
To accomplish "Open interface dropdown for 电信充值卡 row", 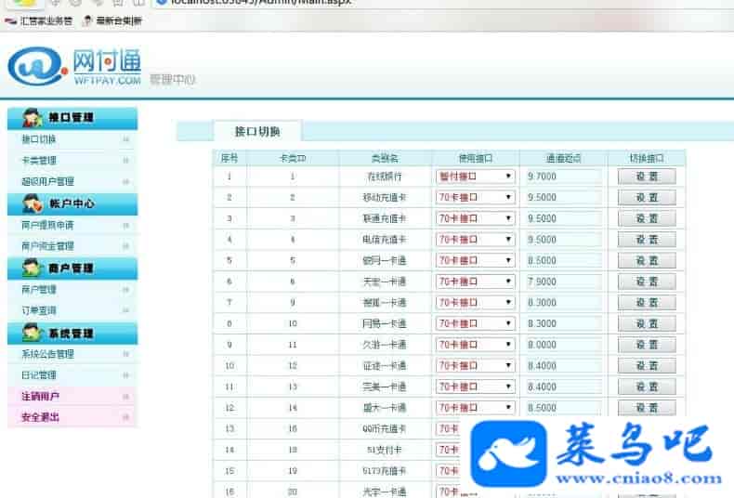I will pyautogui.click(x=475, y=240).
